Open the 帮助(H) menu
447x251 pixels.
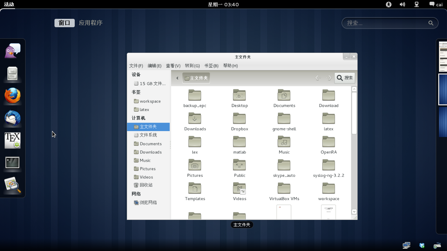pos(230,66)
